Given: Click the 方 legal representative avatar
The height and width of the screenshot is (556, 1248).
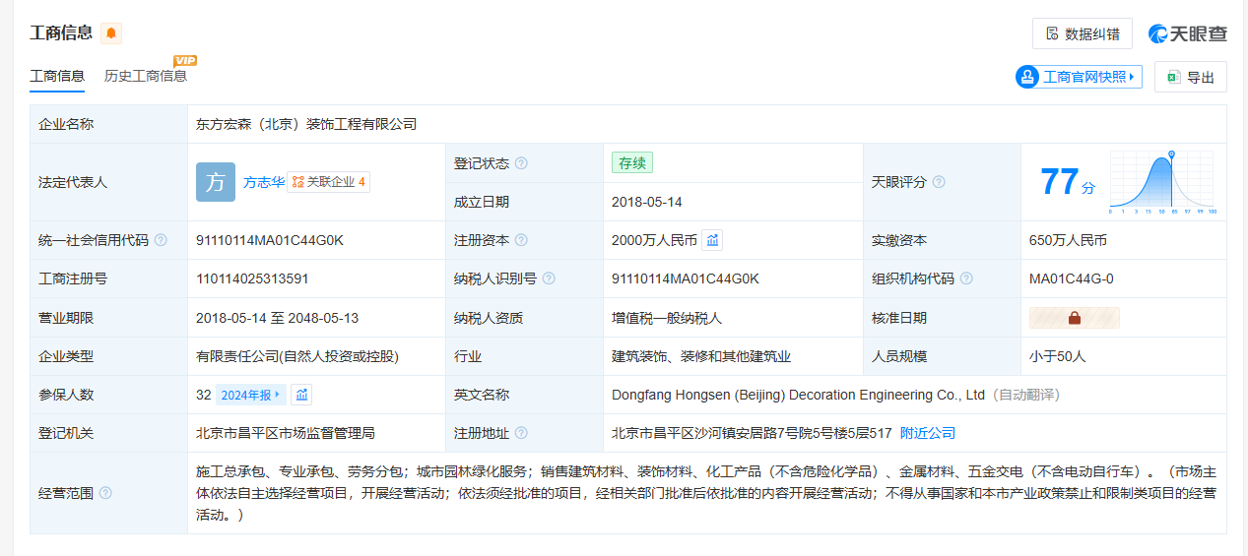Looking at the screenshot, I should (216, 182).
